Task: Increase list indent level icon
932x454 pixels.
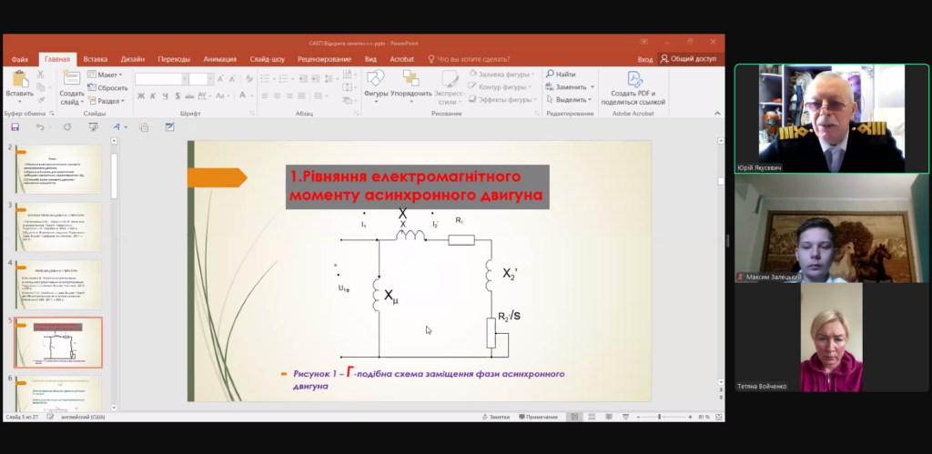Action: [314, 78]
